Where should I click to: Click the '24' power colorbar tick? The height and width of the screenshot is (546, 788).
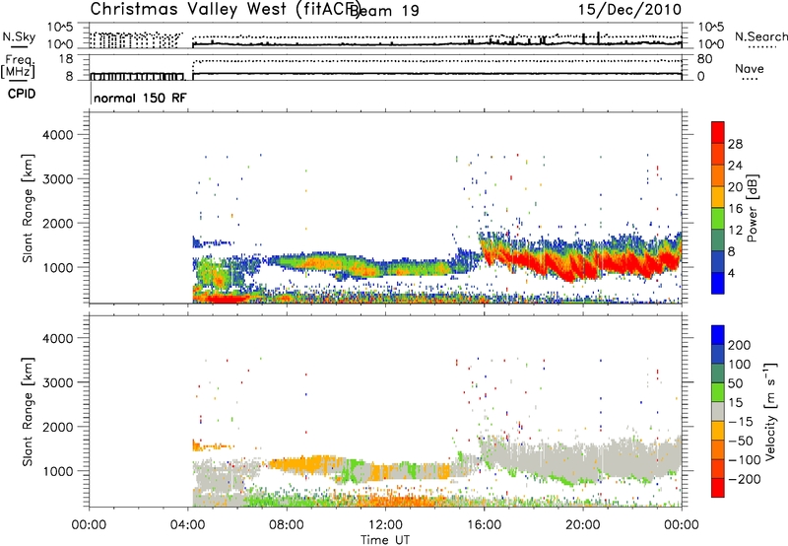tap(735, 166)
